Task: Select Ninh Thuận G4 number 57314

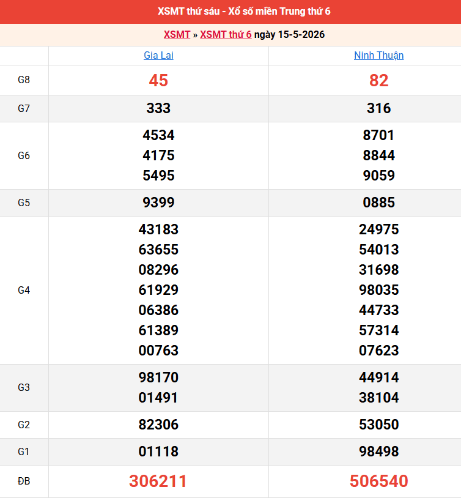Action: click(379, 330)
